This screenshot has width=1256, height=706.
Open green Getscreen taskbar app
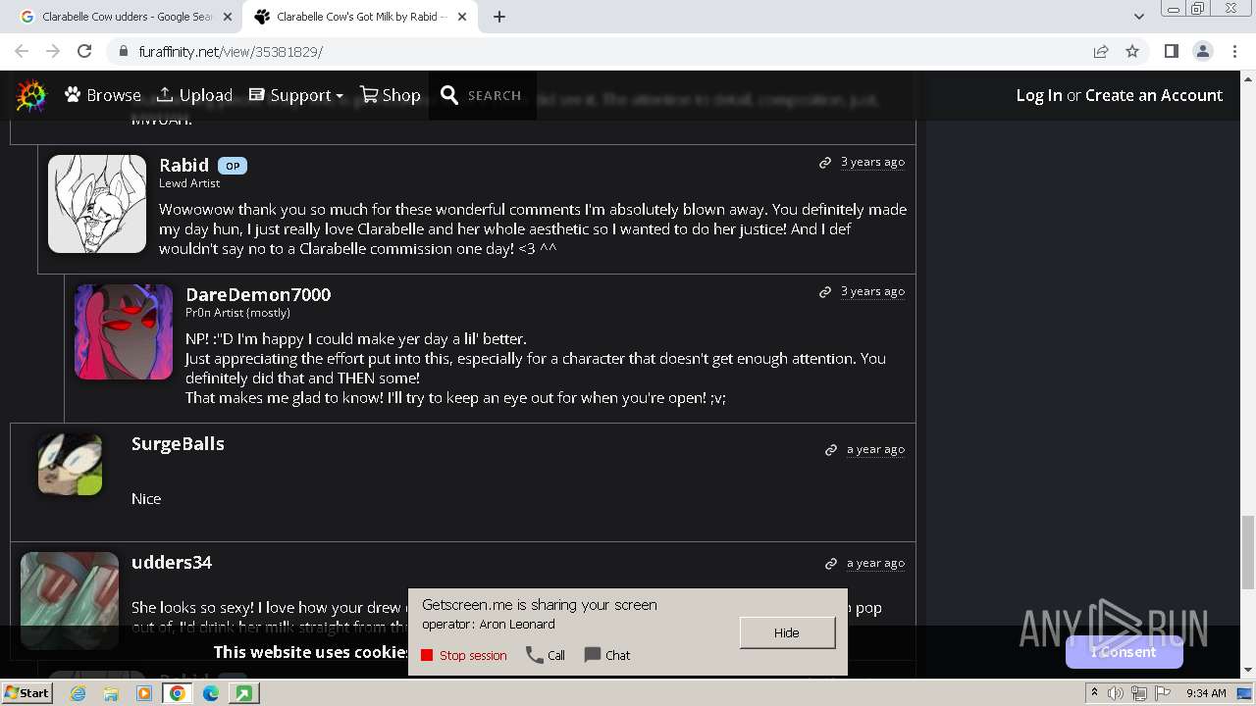243,693
